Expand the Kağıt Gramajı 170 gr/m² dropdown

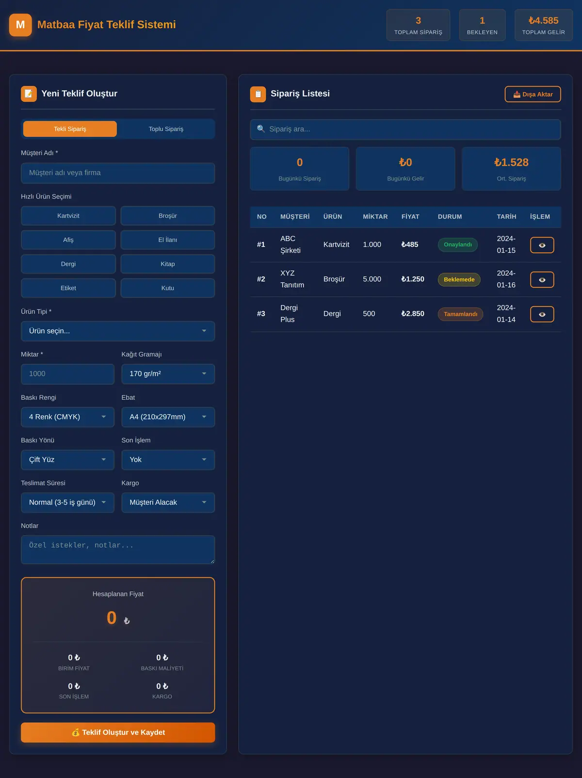(168, 374)
